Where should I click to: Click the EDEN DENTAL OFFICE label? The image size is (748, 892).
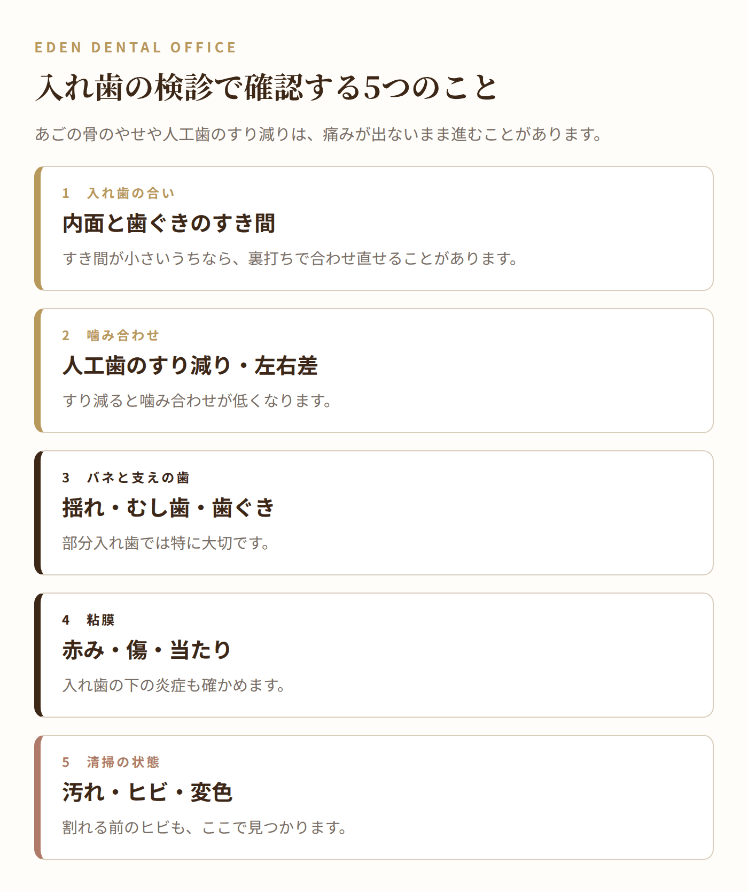tap(135, 48)
